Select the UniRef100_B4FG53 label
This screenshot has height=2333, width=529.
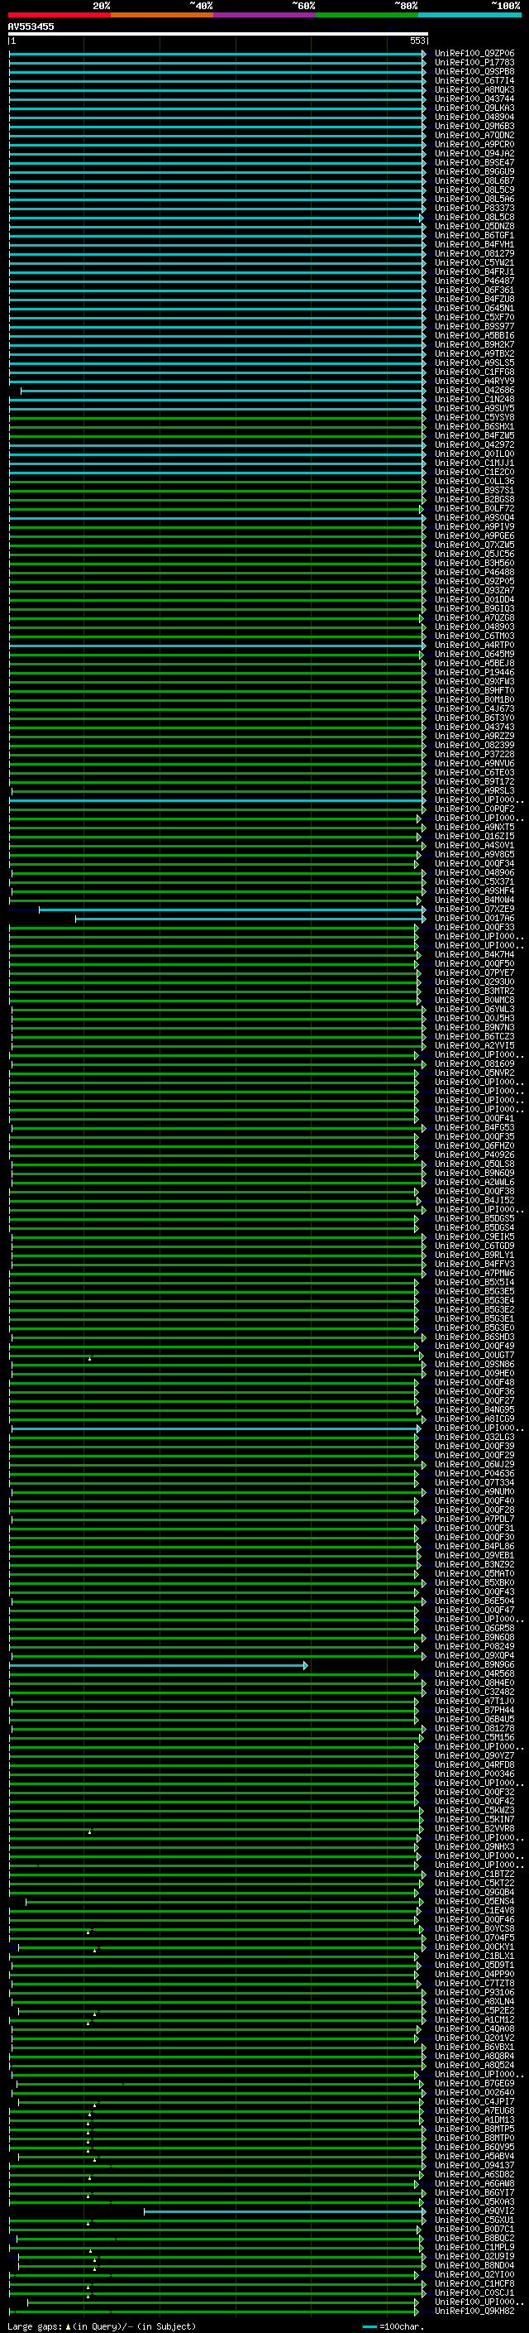coord(474,1127)
